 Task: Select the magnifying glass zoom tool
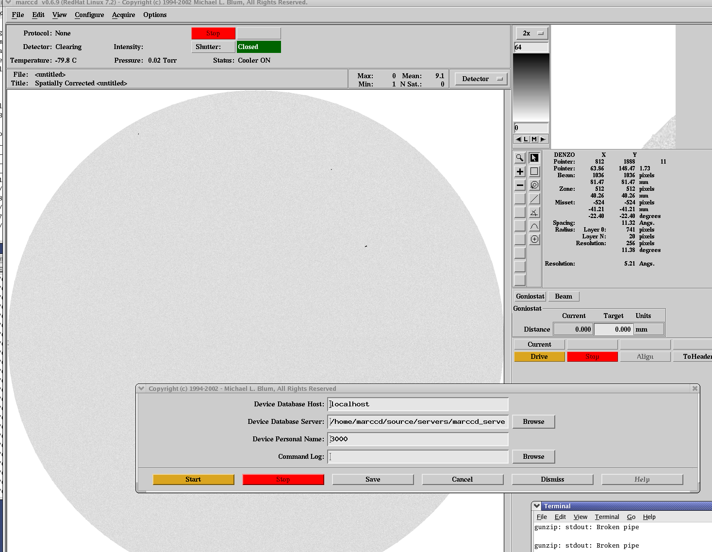click(520, 158)
